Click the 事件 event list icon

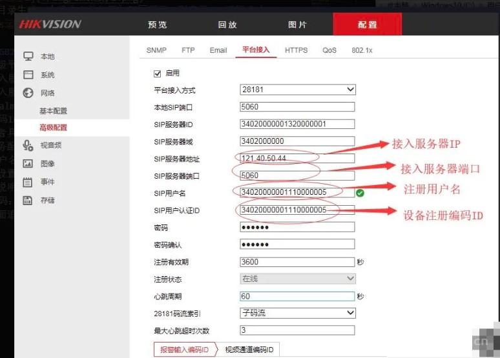coord(28,182)
